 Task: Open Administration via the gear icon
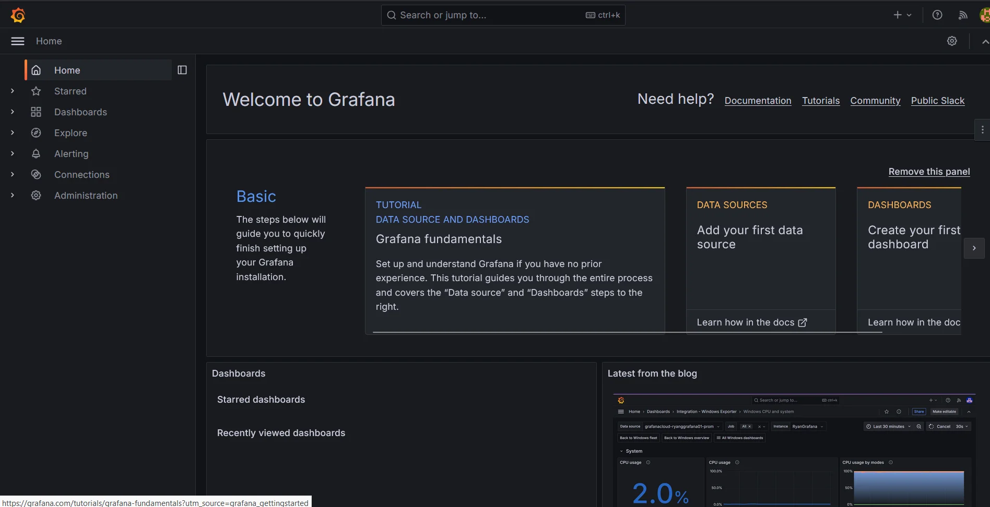point(36,195)
